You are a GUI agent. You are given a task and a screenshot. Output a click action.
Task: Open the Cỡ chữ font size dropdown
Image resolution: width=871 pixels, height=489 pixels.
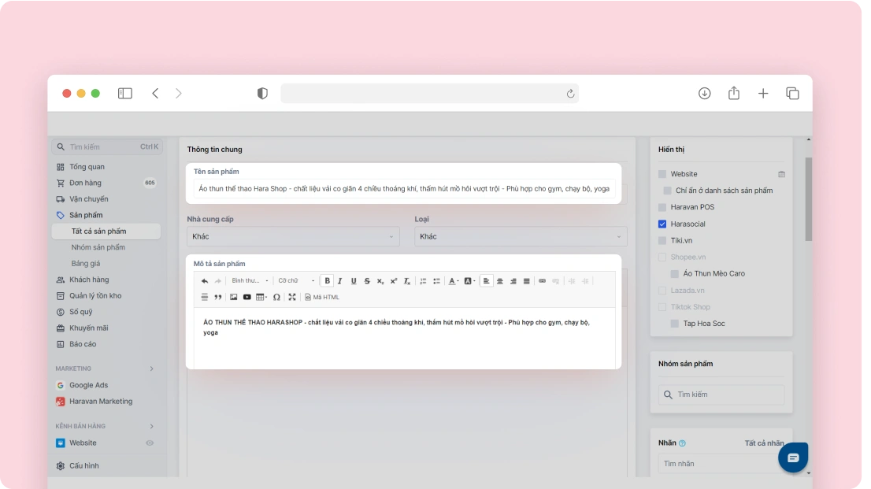(296, 281)
